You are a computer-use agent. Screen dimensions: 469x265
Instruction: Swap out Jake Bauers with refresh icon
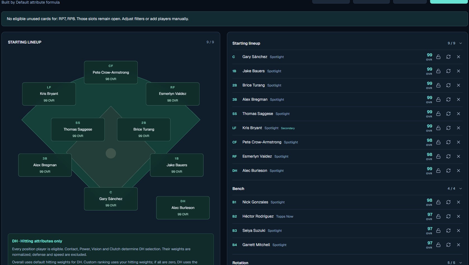448,71
